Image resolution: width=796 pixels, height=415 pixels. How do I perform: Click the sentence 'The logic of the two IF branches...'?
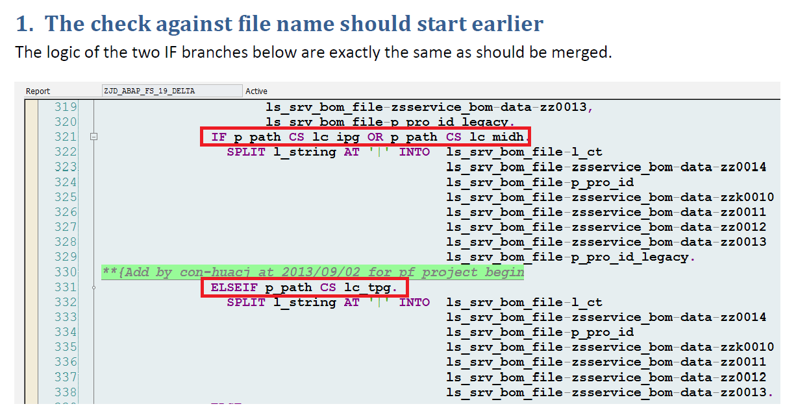pyautogui.click(x=313, y=52)
